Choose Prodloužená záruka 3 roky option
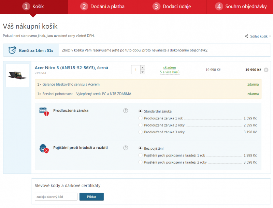 point(140,132)
